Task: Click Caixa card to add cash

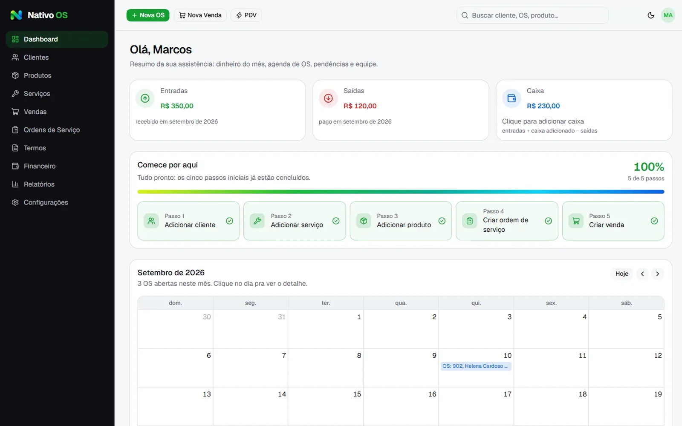Action: point(584,110)
